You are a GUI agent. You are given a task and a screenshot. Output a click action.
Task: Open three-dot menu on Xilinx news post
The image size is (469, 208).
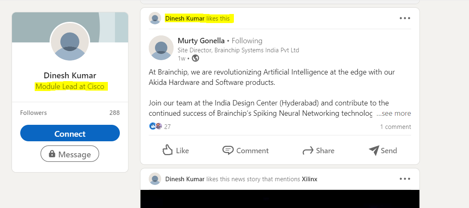coord(405,179)
